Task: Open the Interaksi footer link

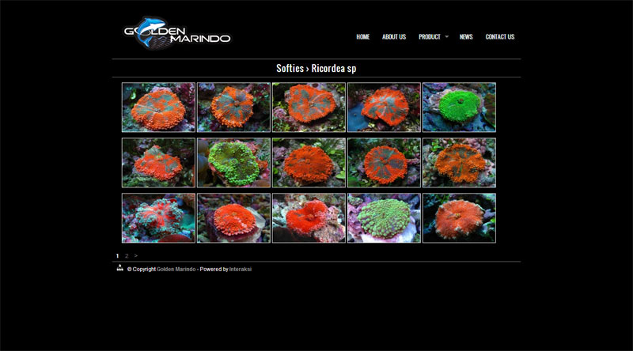Action: click(x=241, y=269)
